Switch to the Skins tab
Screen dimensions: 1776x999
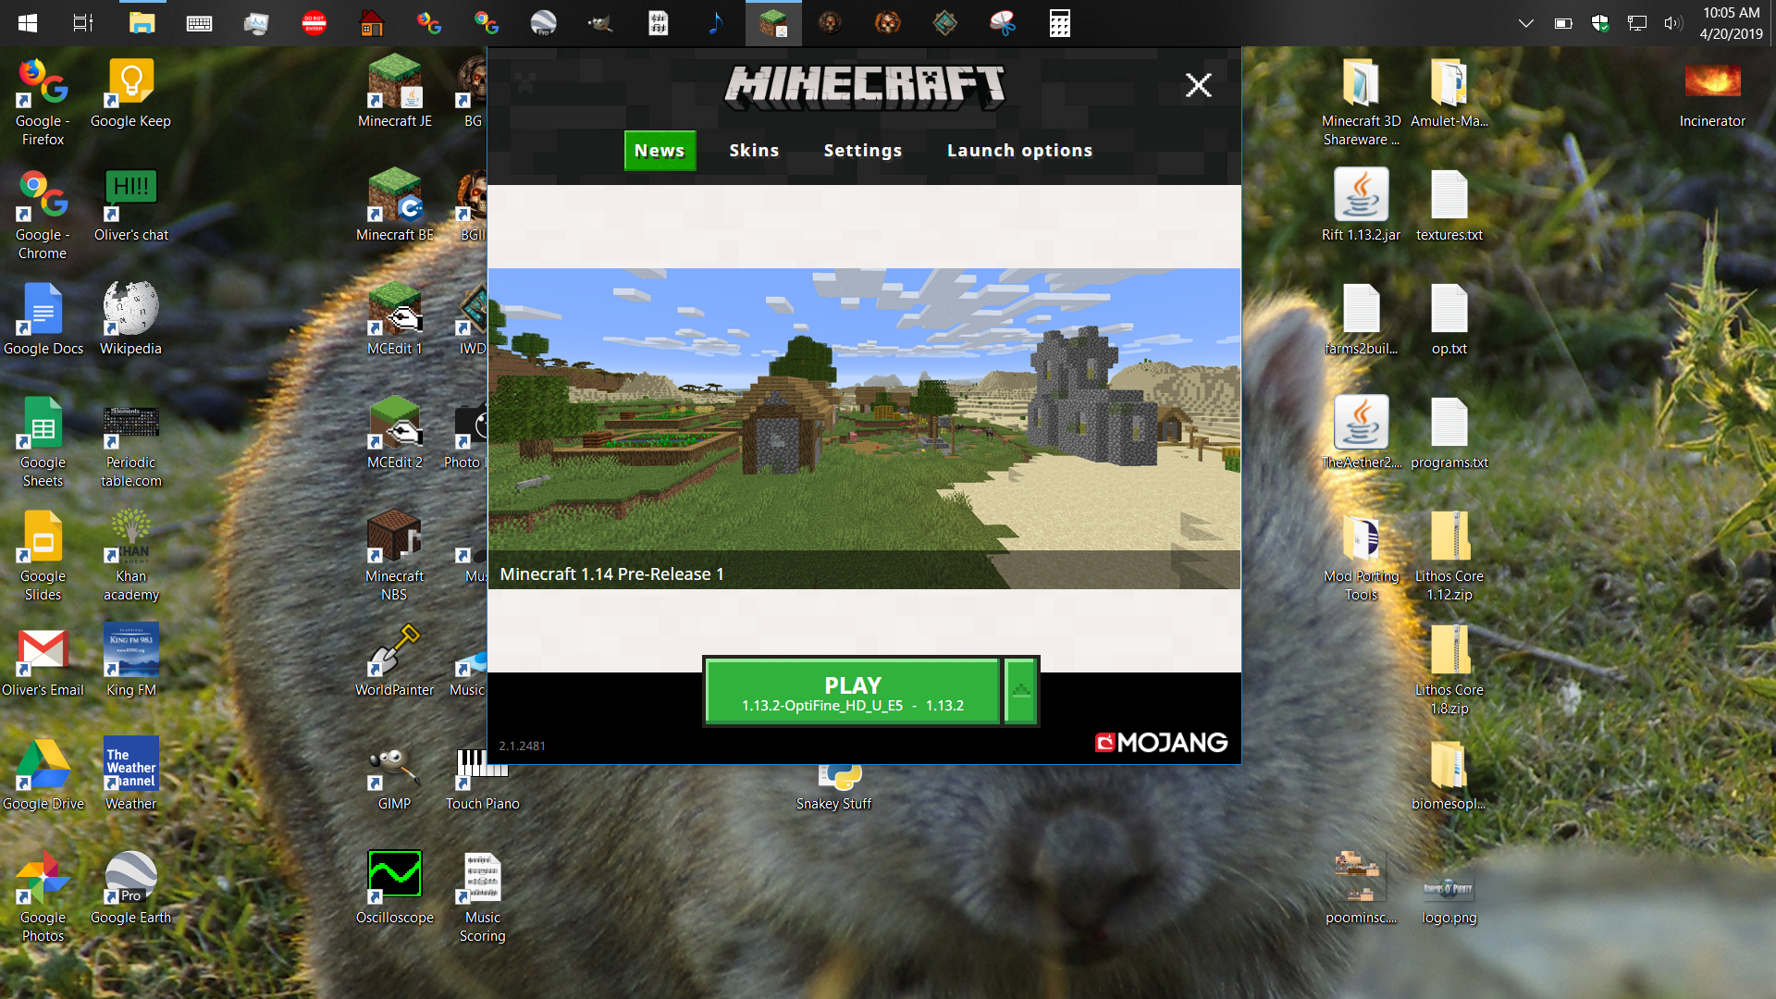(x=754, y=151)
